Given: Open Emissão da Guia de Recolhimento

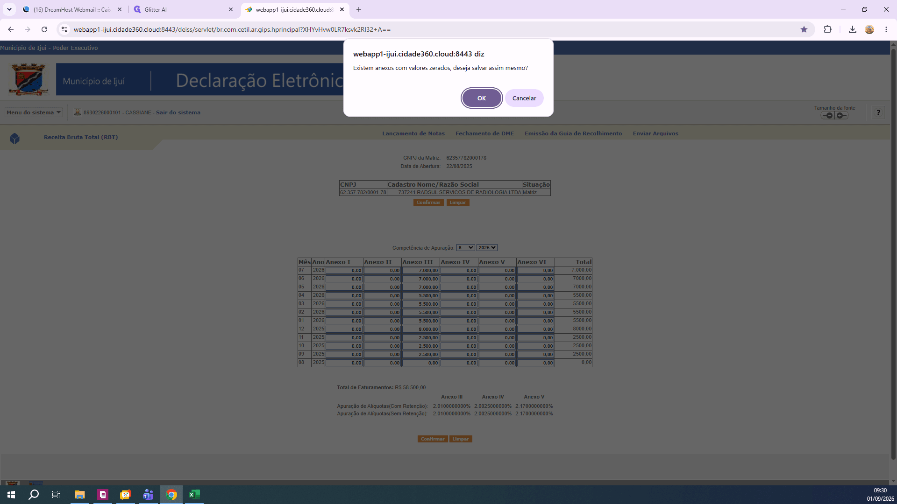Looking at the screenshot, I should [573, 133].
